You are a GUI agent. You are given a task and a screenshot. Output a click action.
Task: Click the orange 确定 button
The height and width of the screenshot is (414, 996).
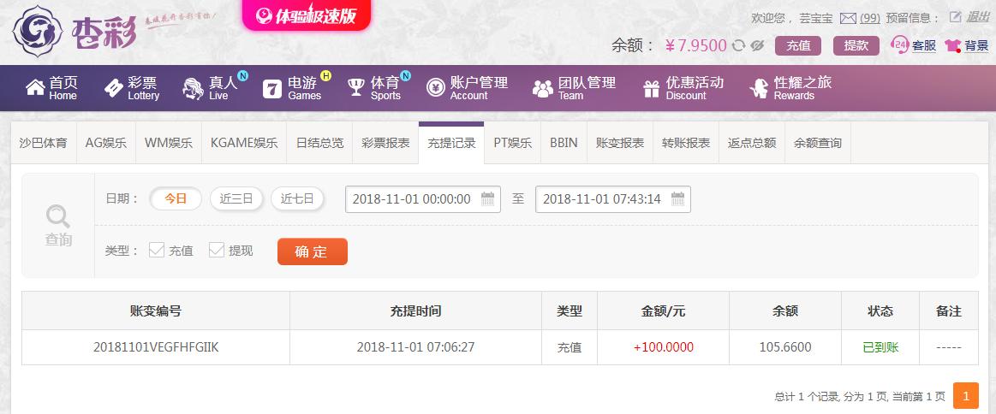(x=313, y=251)
